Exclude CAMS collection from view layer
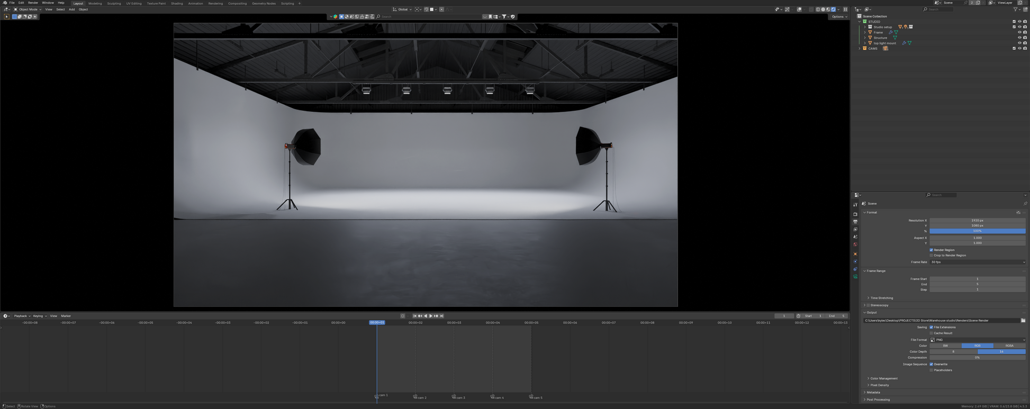Screen dimensions: 1030x409 click(x=1014, y=49)
